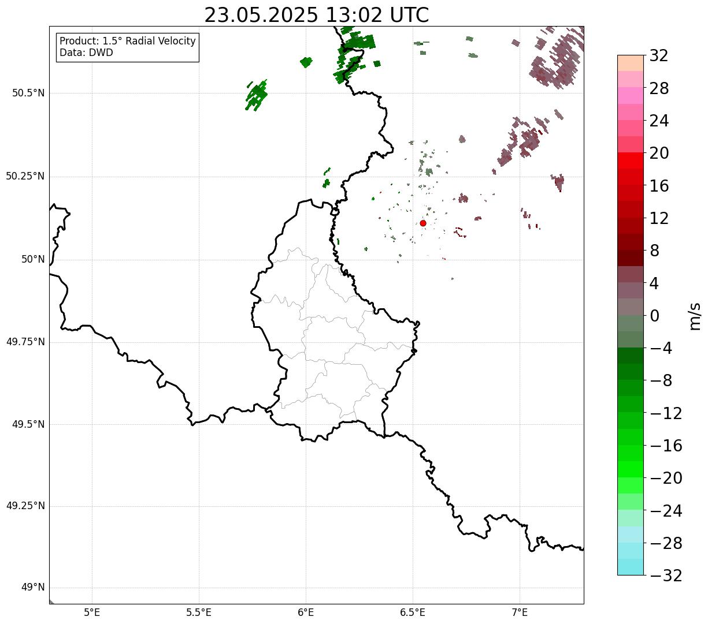Viewport: 708px width, 624px height.
Task: Click the bright red colorbar swatch below 20
Action: click(631, 160)
